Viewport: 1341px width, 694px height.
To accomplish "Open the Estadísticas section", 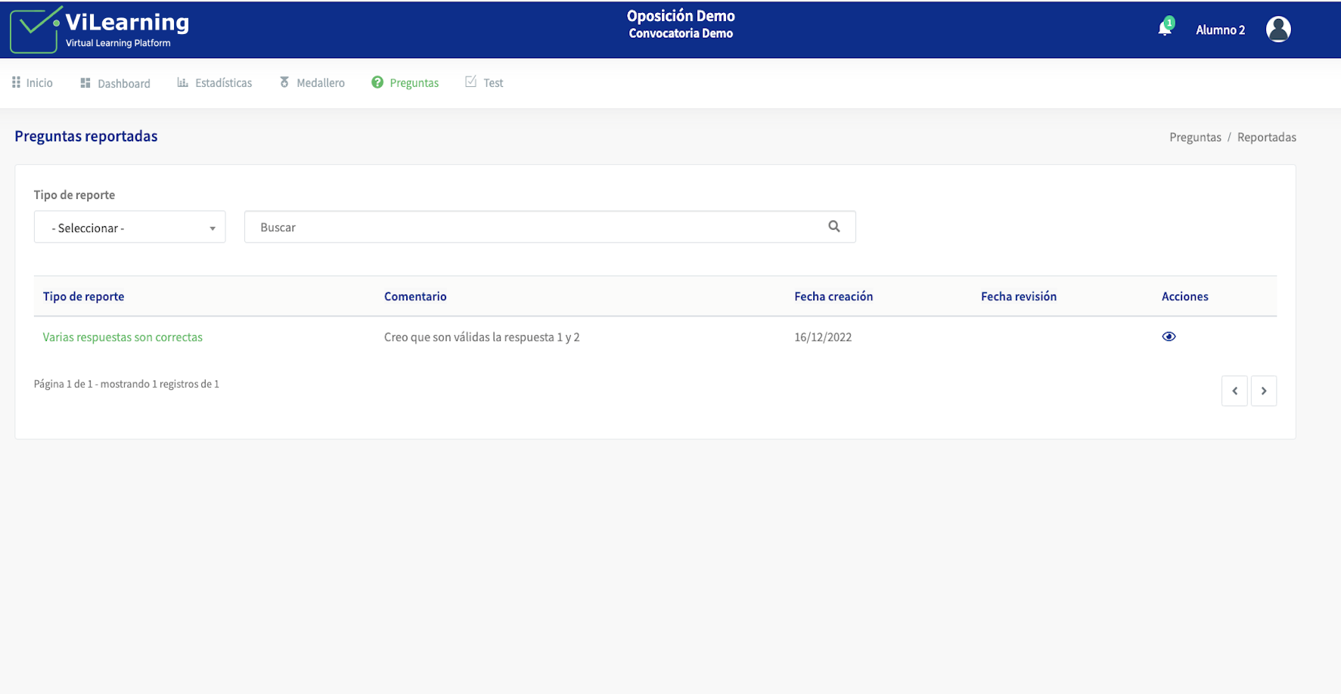I will [215, 82].
